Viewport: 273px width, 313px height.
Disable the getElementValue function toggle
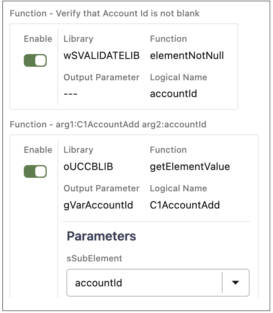[35, 172]
